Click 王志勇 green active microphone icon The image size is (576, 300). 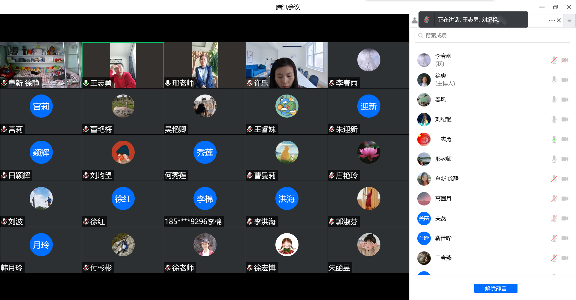(554, 139)
